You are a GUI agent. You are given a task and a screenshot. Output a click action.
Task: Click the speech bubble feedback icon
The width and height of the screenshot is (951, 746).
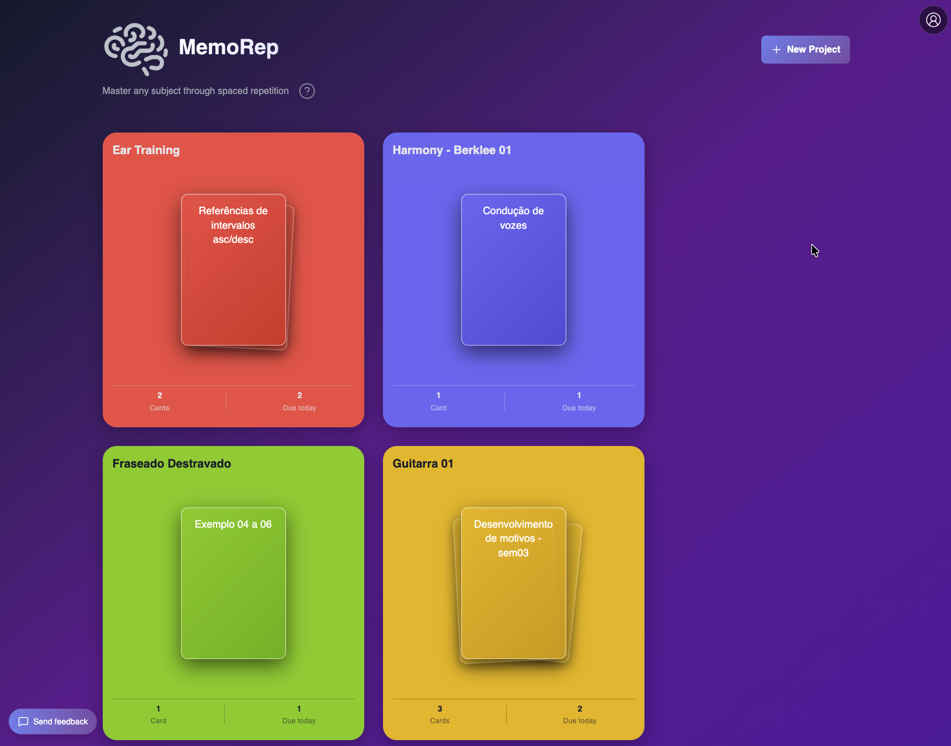pos(23,721)
